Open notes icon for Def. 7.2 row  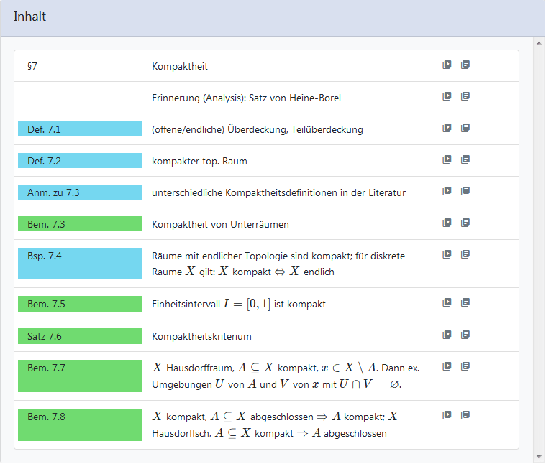click(x=465, y=159)
